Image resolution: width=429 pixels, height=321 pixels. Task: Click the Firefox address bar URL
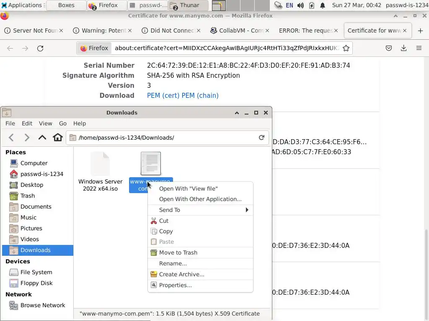(227, 48)
